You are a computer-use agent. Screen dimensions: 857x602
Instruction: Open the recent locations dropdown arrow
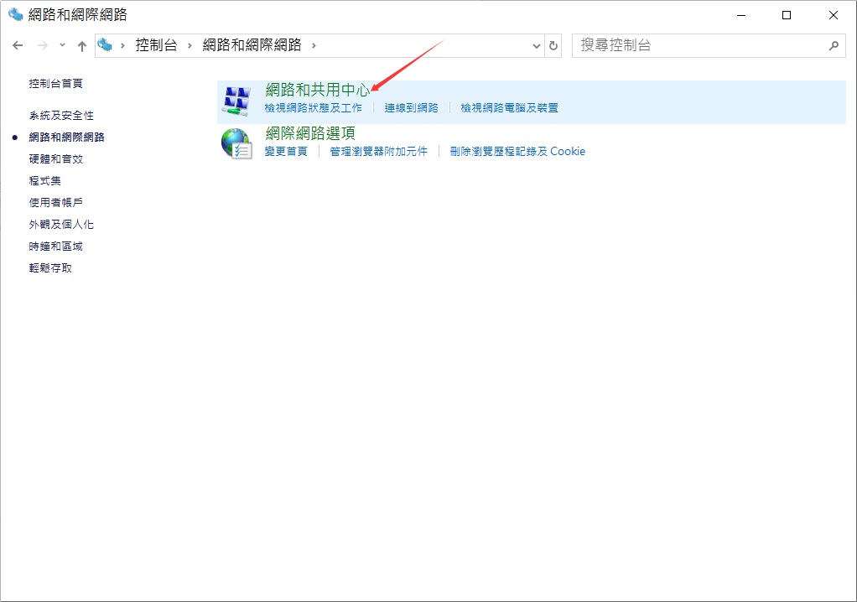(x=62, y=44)
